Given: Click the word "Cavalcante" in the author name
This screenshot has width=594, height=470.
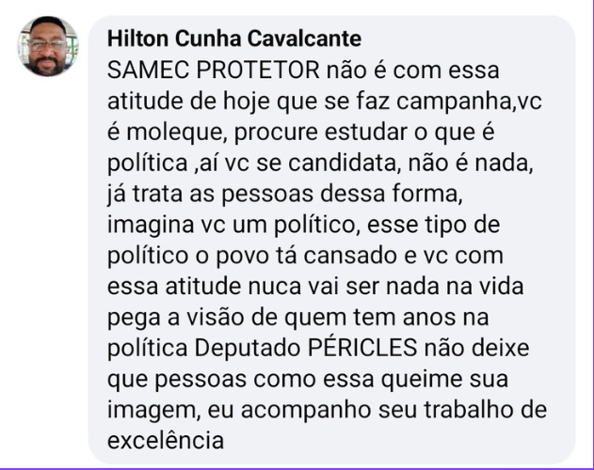Looking at the screenshot, I should pyautogui.click(x=304, y=39).
